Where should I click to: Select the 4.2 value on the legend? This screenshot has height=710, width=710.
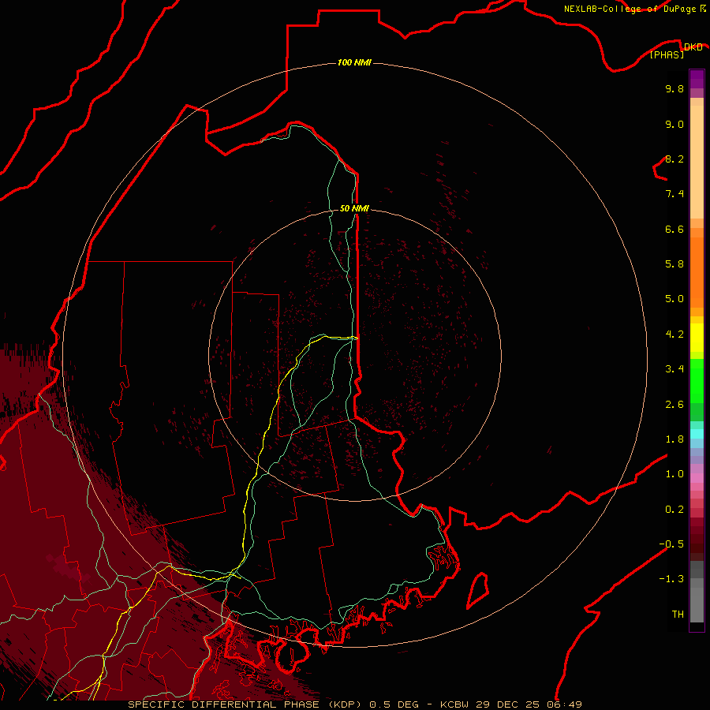point(674,334)
